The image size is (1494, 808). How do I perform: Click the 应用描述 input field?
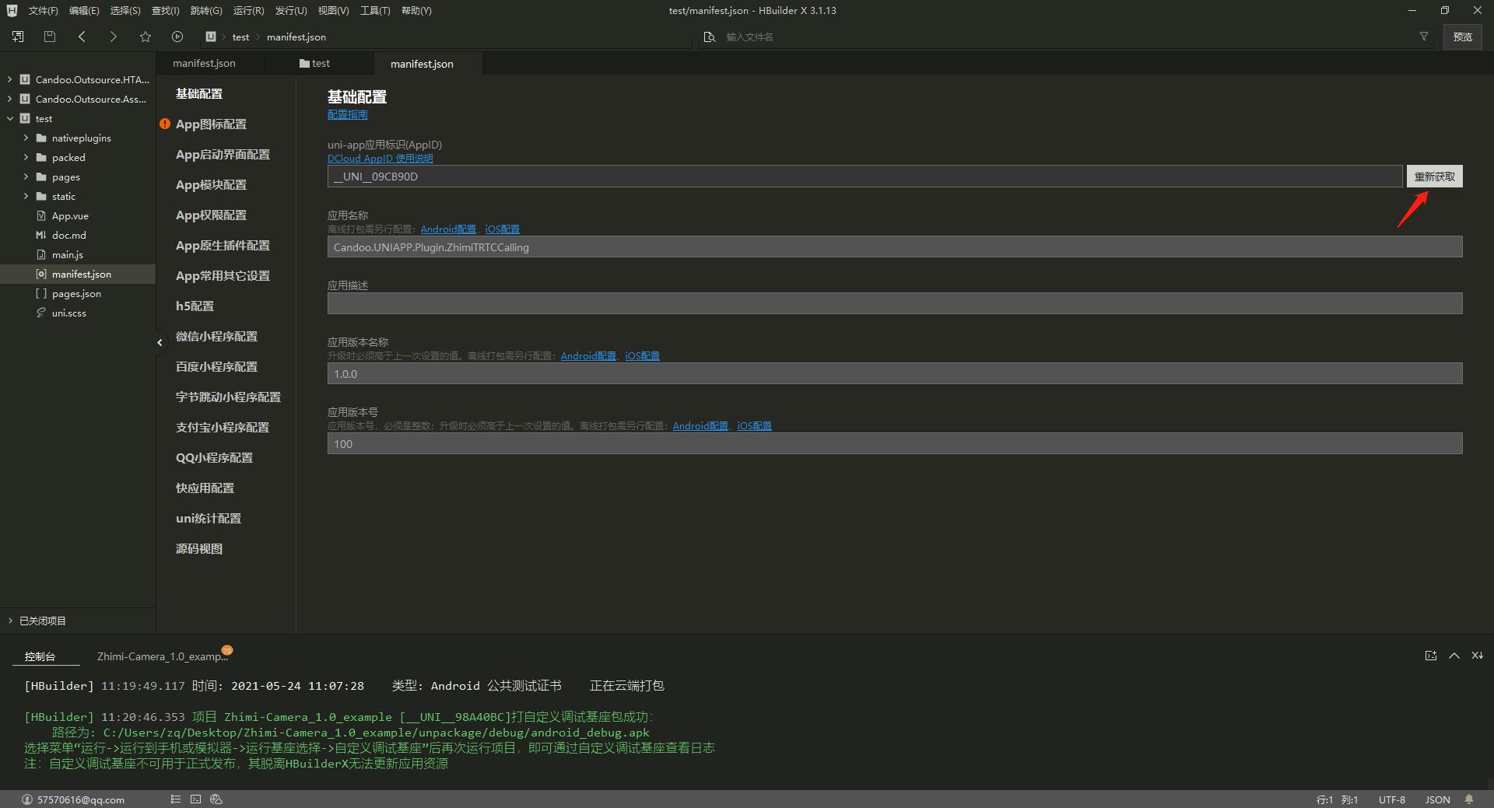click(895, 303)
